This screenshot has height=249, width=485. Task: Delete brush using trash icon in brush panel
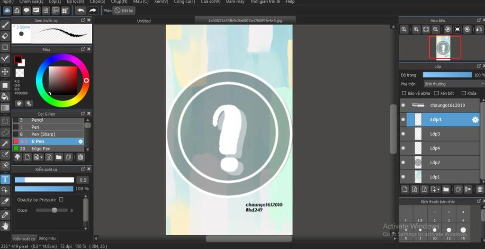[x=81, y=157]
